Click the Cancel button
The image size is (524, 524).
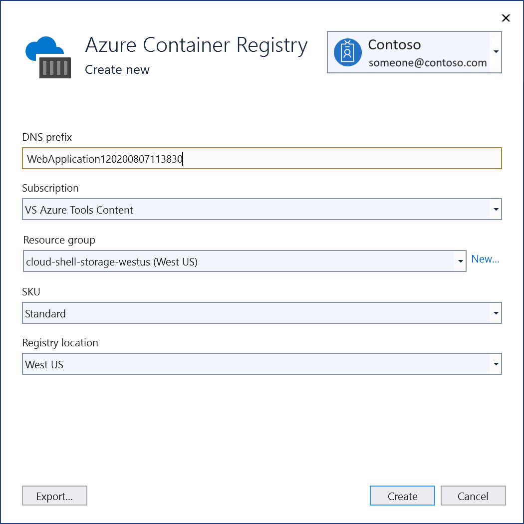click(x=473, y=496)
